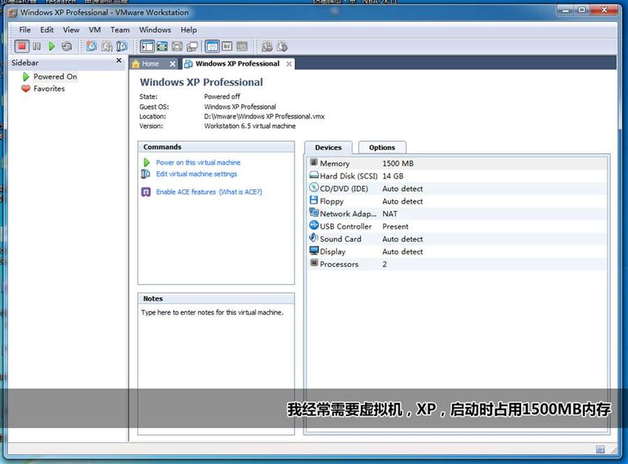Click the NAT network adapter value
Screen dimensions: 628x464
tap(390, 214)
